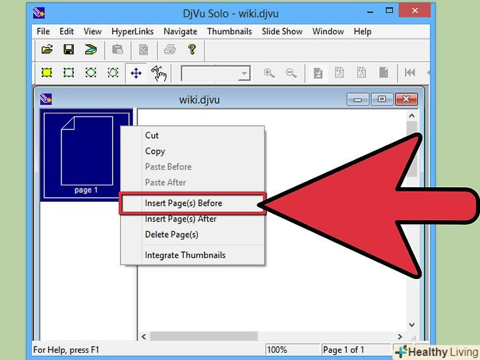
Task: Open the Window menu
Action: (x=328, y=31)
